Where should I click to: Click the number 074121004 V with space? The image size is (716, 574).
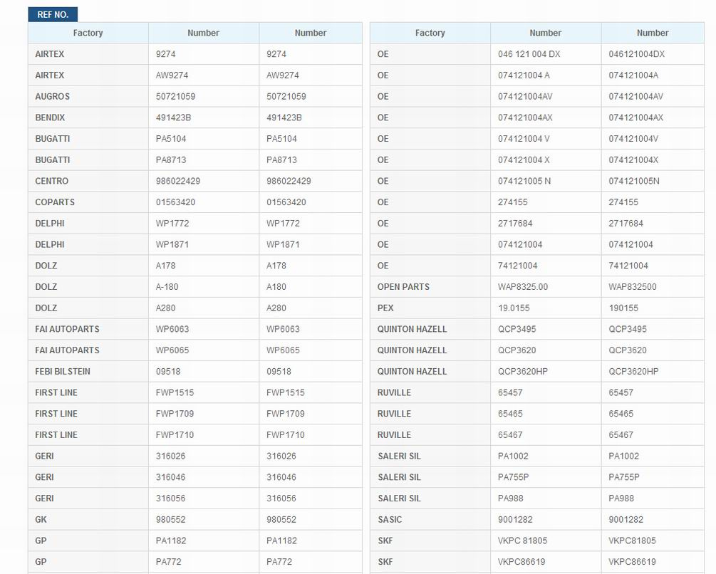click(524, 139)
